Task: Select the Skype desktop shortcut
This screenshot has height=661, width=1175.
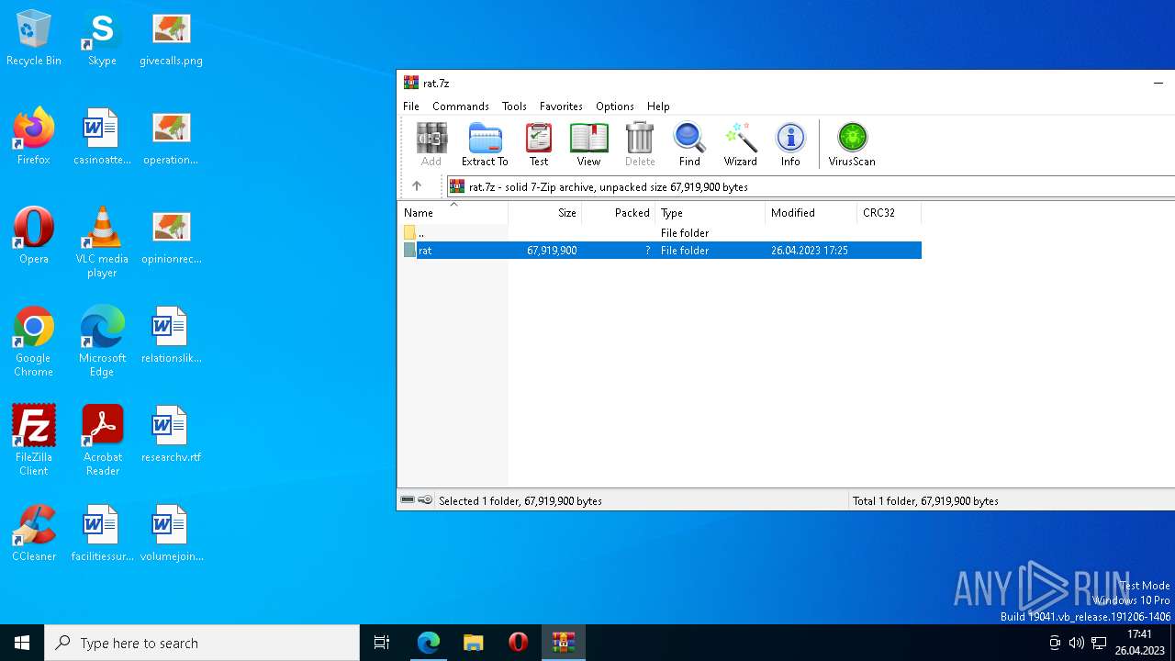Action: 102,39
